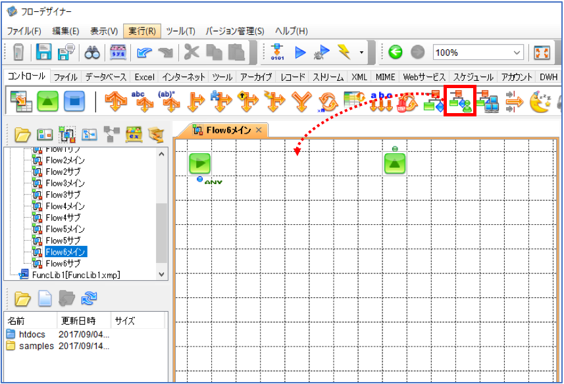The height and width of the screenshot is (384, 564).
Task: Click the Save floppy disk icon
Action: point(43,52)
